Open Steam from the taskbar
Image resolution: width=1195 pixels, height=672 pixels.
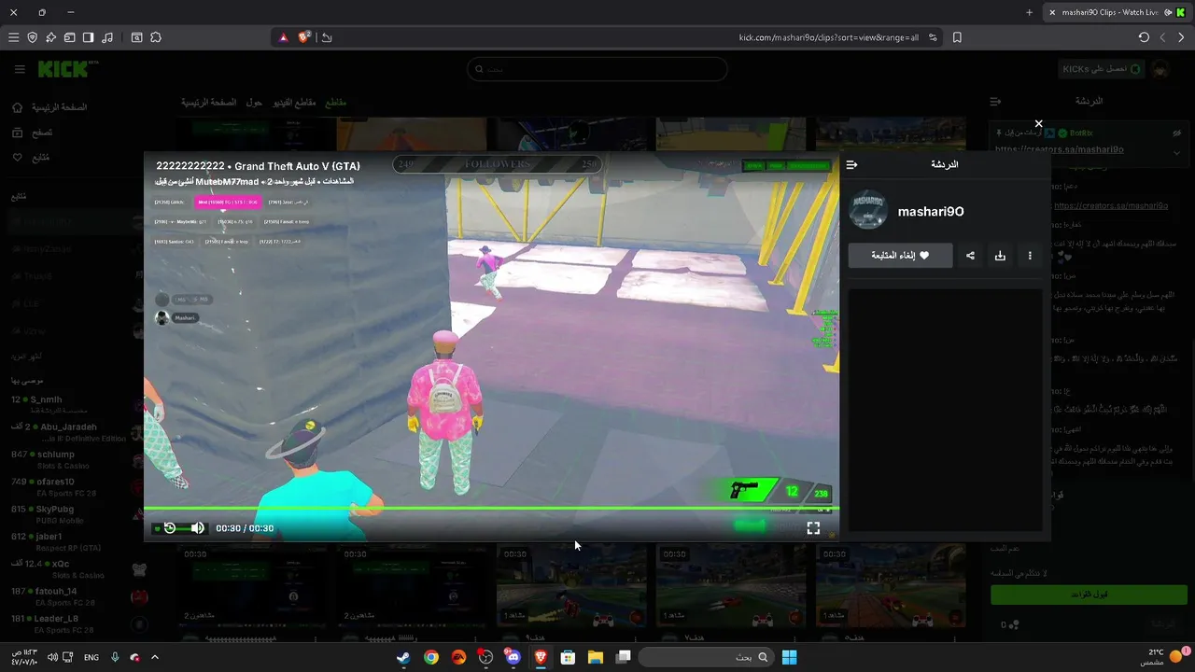403,657
